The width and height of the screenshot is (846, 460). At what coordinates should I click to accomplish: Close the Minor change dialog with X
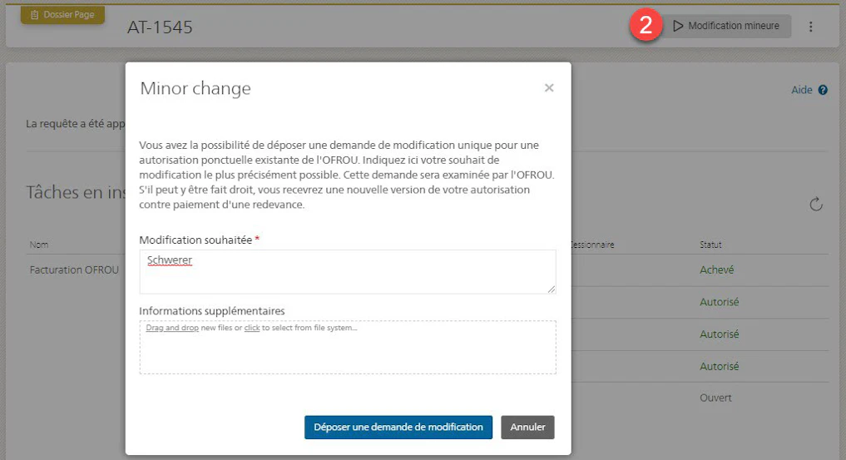549,88
